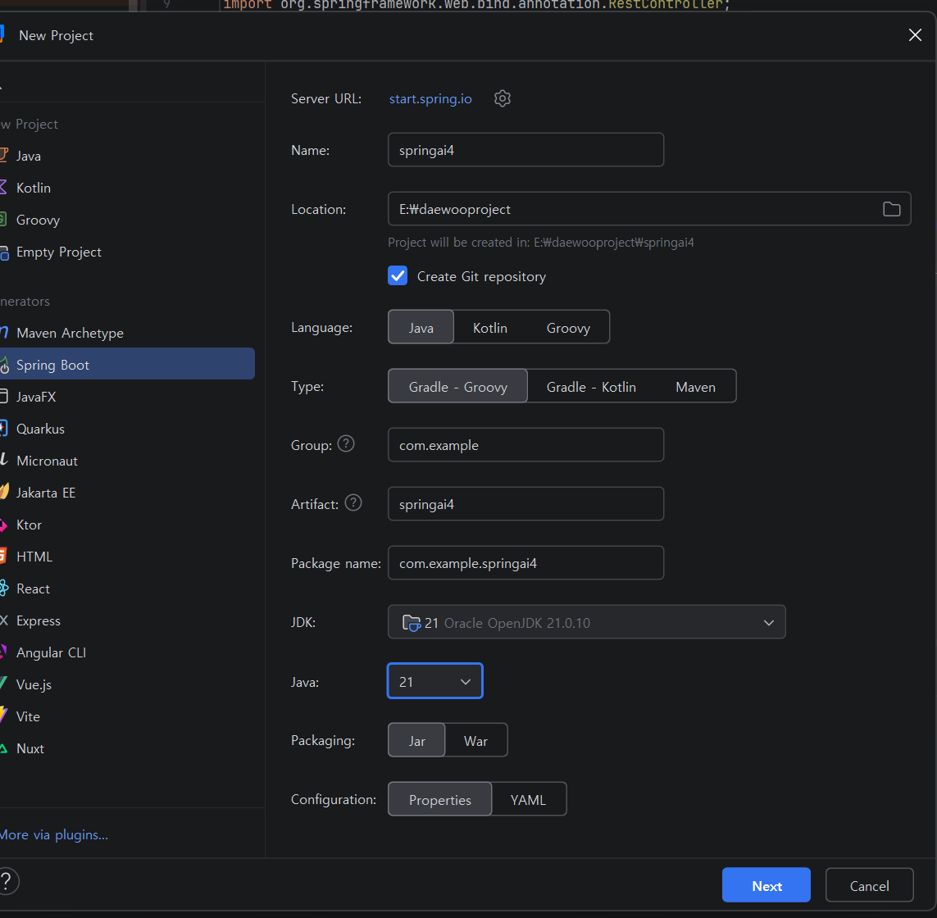Screen dimensions: 937x918
Task: Set language to Java
Action: click(421, 328)
